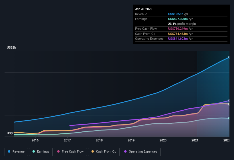Click the US$764.463m cash from op value
The image size is (234, 160).
point(178,34)
